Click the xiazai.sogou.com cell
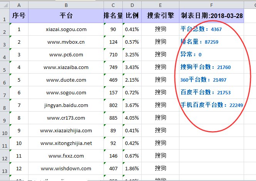 66,29
